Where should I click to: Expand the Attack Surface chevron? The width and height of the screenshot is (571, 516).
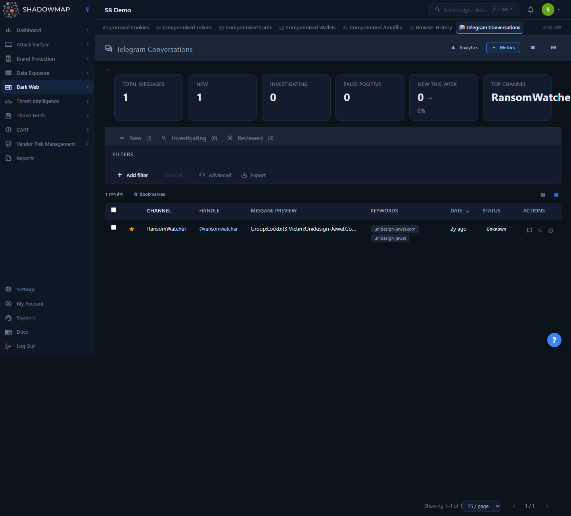click(88, 44)
